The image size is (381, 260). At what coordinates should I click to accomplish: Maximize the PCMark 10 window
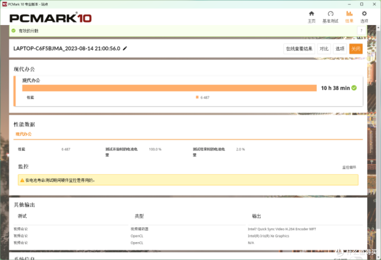pyautogui.click(x=362, y=4)
